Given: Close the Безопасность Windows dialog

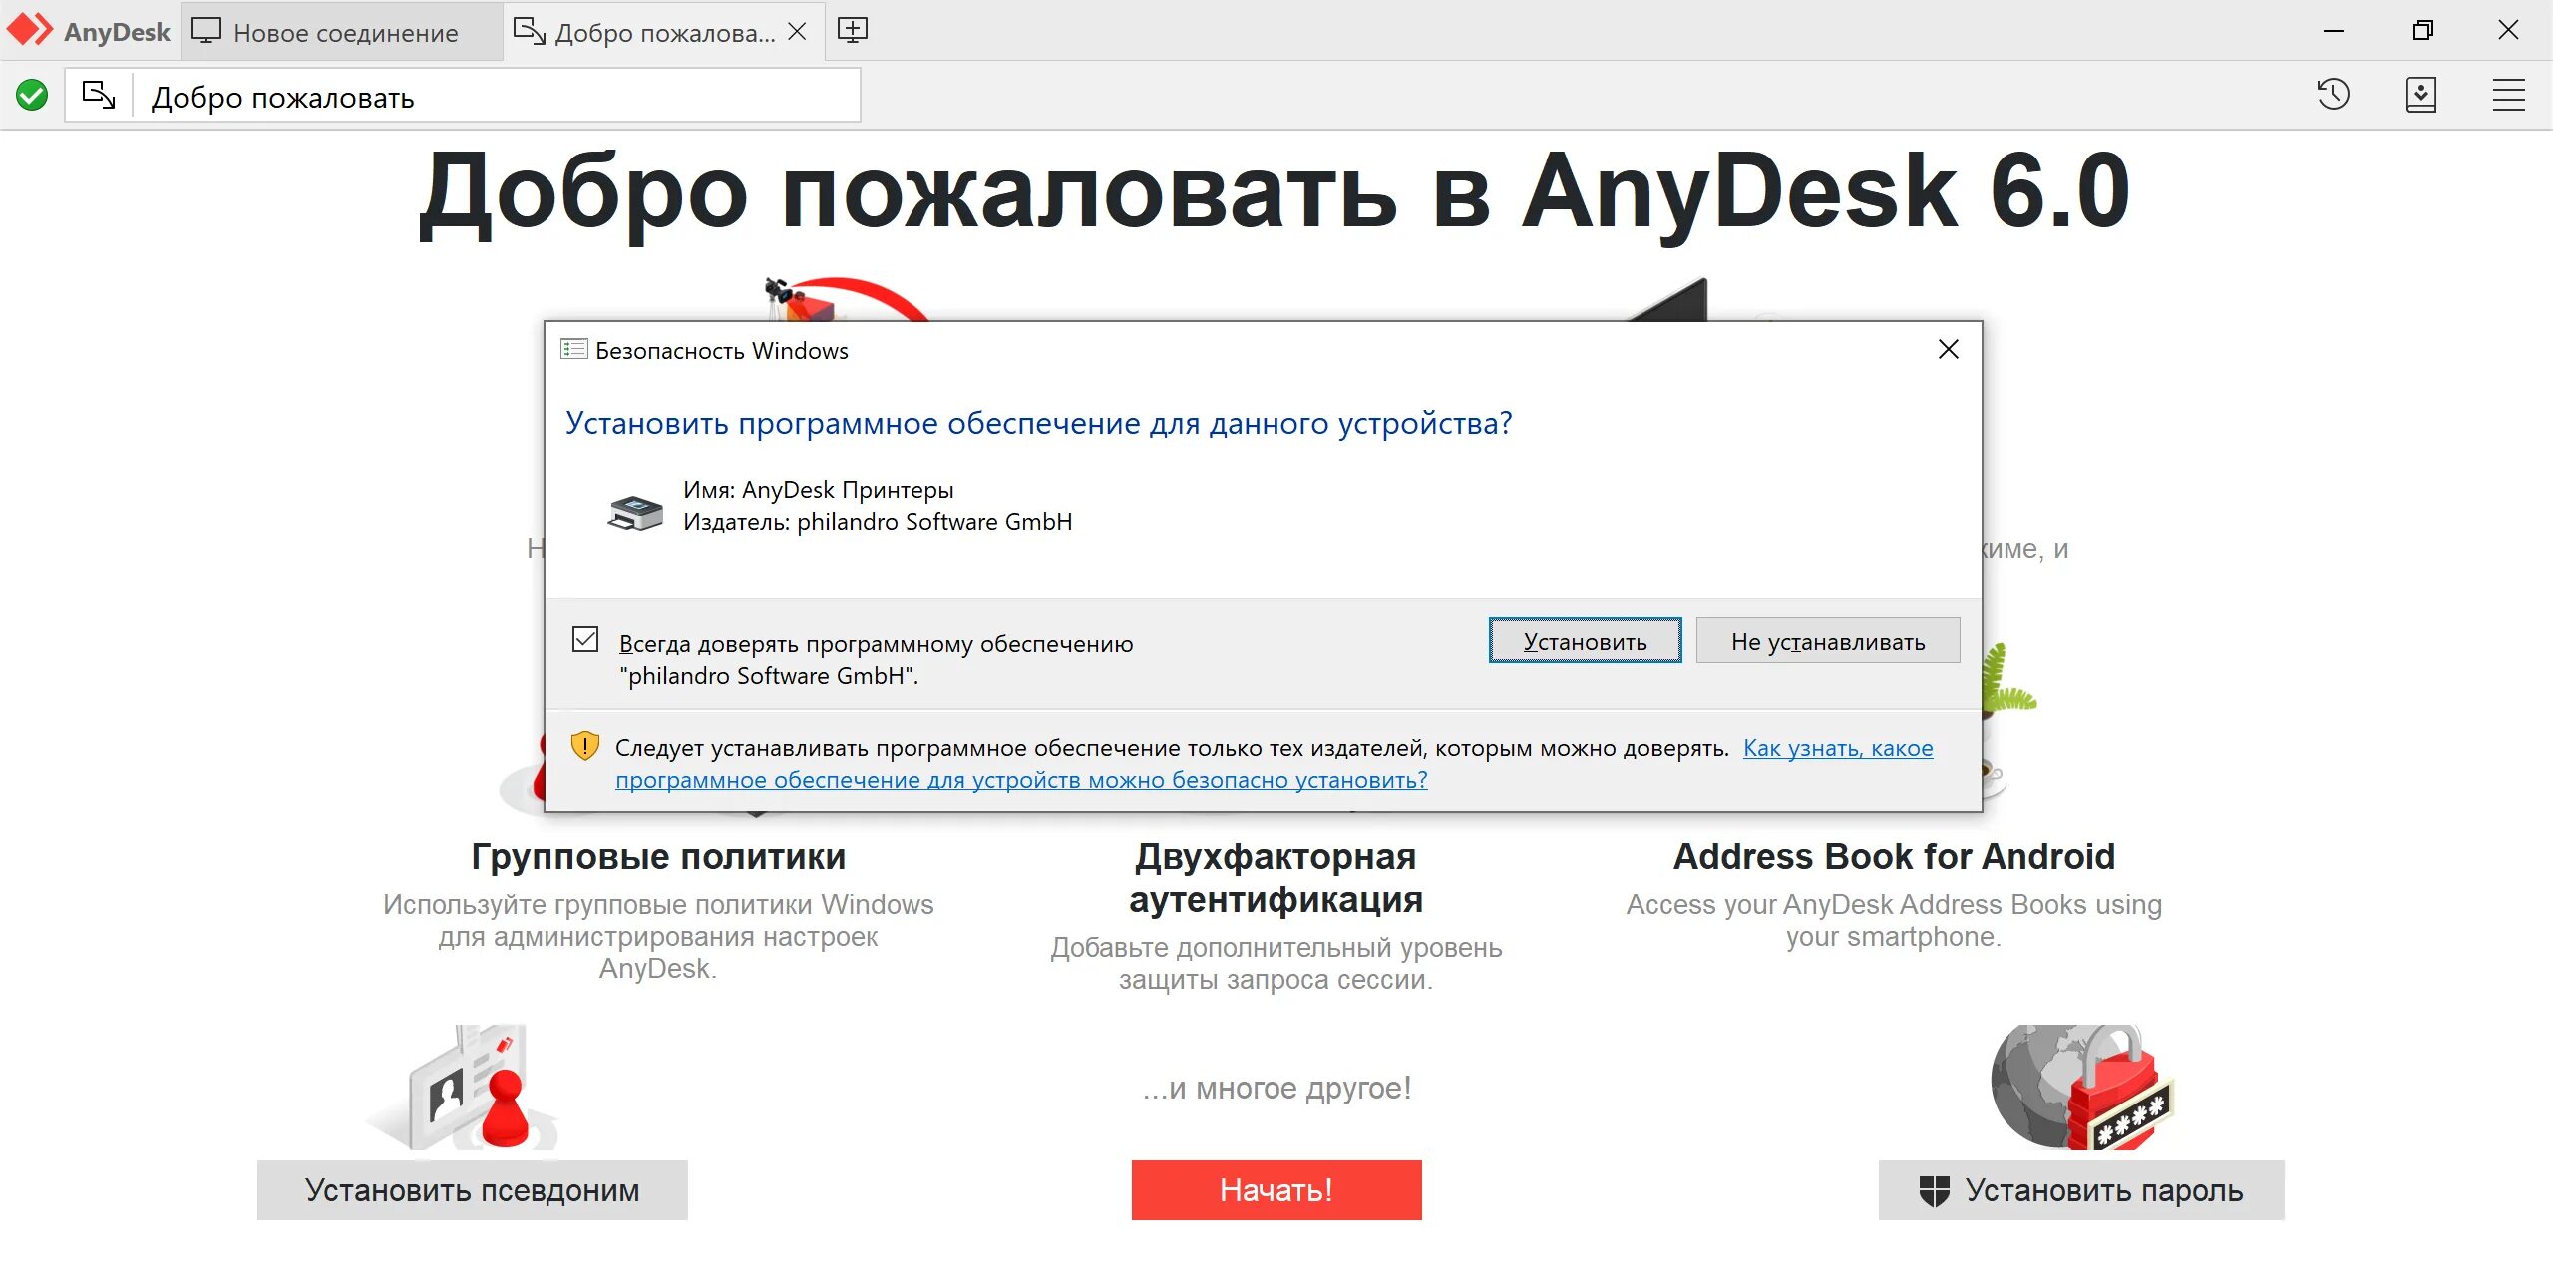Looking at the screenshot, I should 1949,349.
